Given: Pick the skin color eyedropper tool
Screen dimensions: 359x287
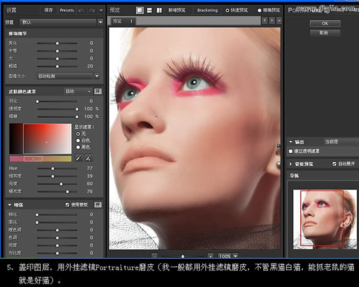Looking at the screenshot, I should pos(78,158).
